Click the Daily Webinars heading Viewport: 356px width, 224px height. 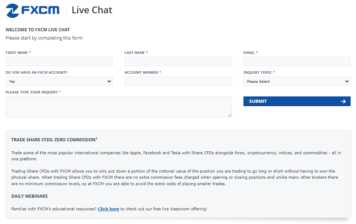click(29, 196)
